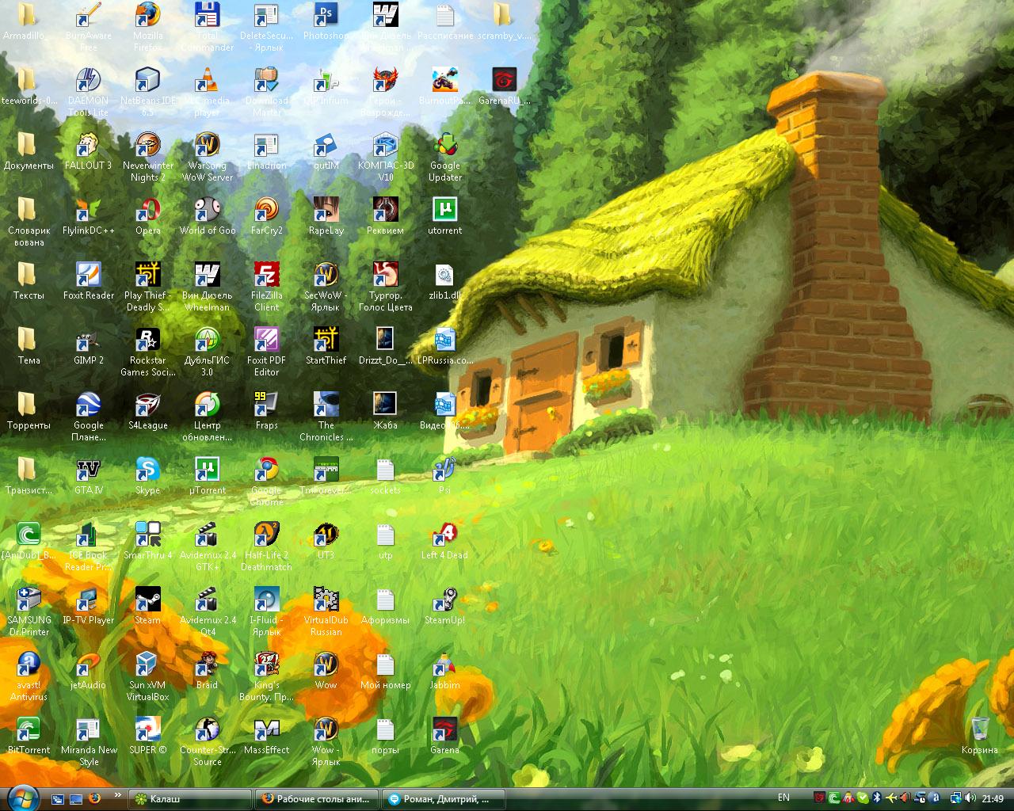Open the GTA IV shortcut
Image resolution: width=1014 pixels, height=811 pixels.
point(89,476)
